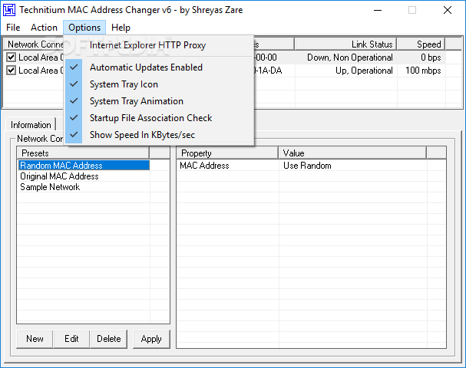Sort by Speed column header
This screenshot has height=368, width=466.
coord(421,44)
